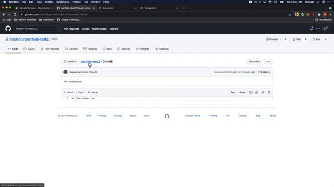Open the portfolio-test2 repository title link
The height and width of the screenshot is (187, 334).
point(37,39)
